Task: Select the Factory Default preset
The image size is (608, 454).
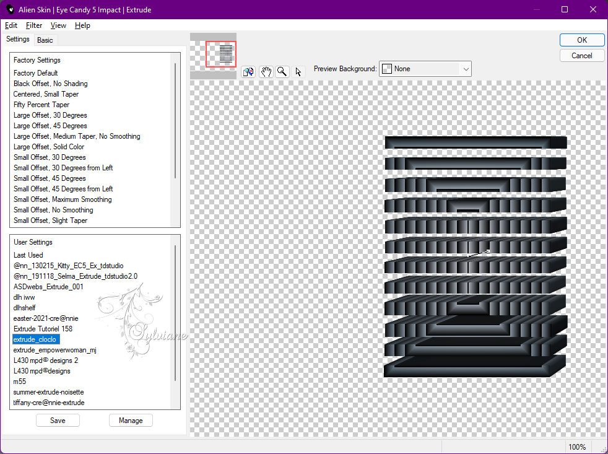Action: point(36,73)
